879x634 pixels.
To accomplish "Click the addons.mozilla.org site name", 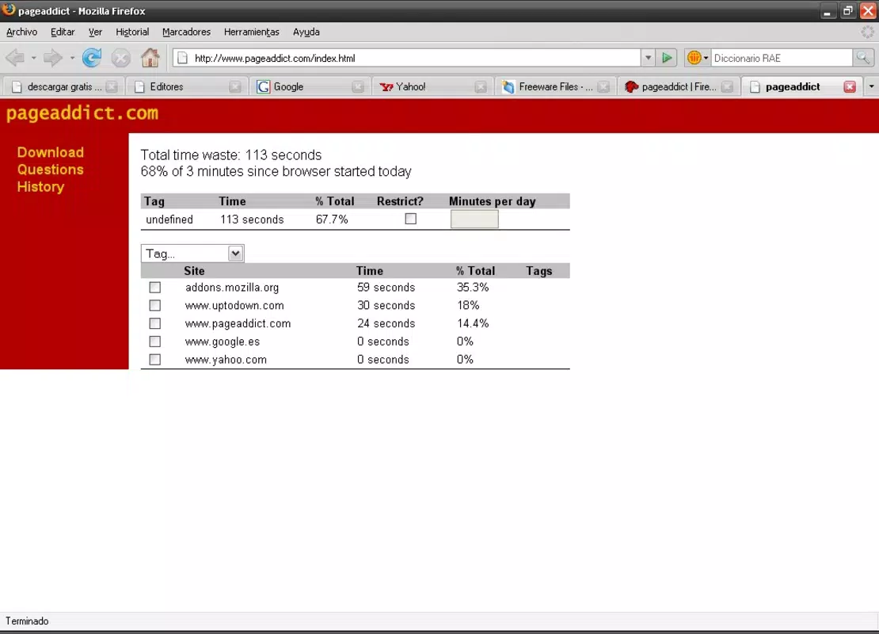I will coord(232,287).
